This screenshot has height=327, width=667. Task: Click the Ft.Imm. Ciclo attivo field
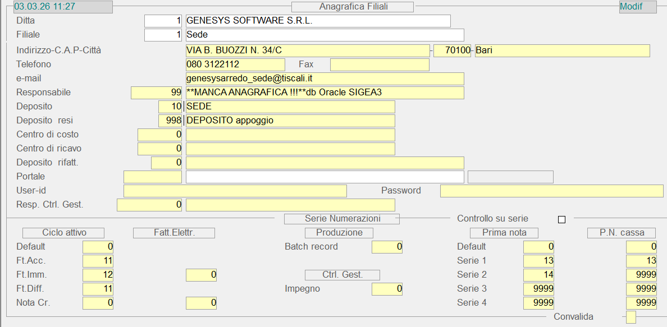pyautogui.click(x=98, y=275)
